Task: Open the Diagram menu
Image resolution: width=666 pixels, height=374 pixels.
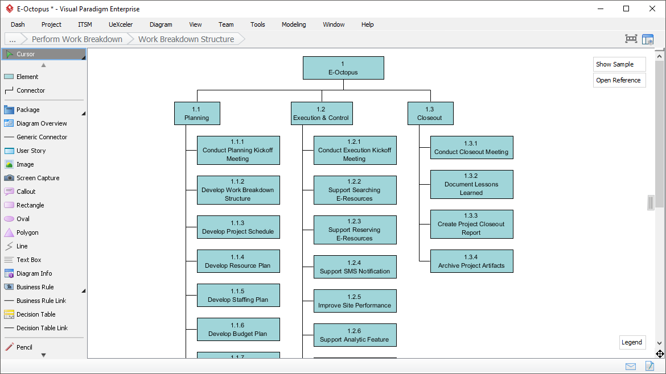Action: pos(161,24)
